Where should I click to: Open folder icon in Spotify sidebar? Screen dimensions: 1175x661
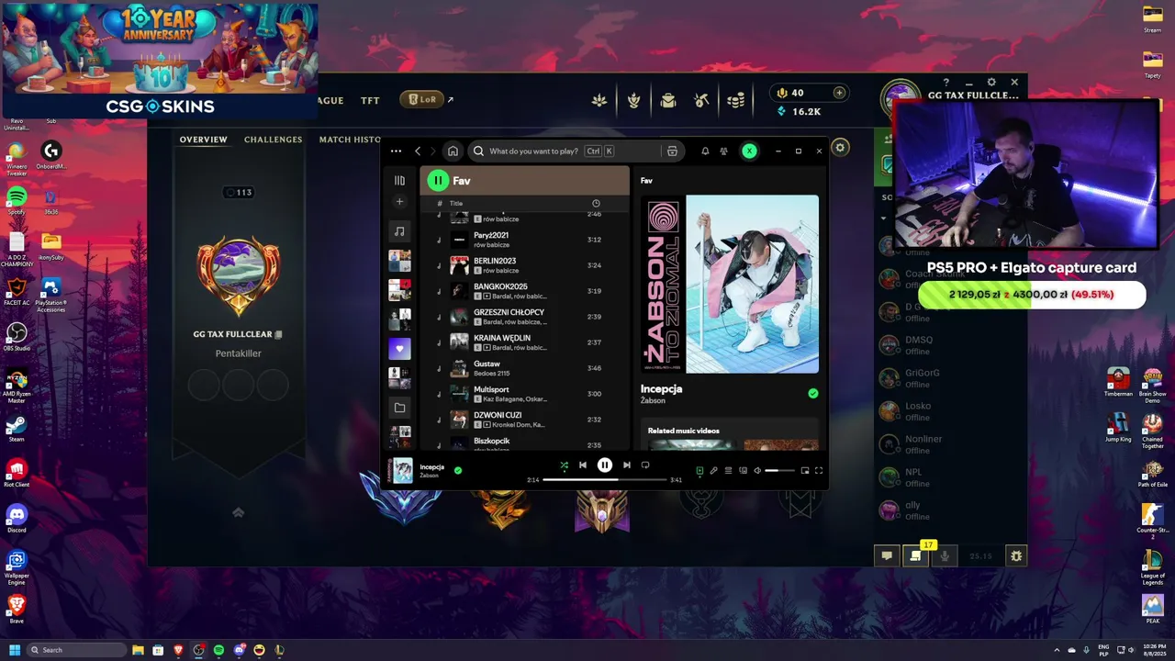[x=399, y=408]
